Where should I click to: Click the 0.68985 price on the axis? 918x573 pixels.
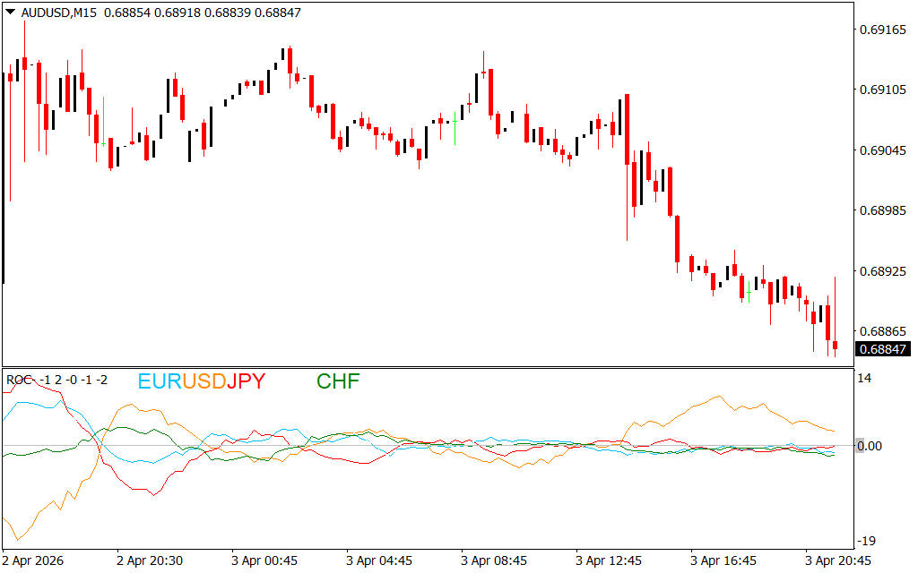coord(882,211)
